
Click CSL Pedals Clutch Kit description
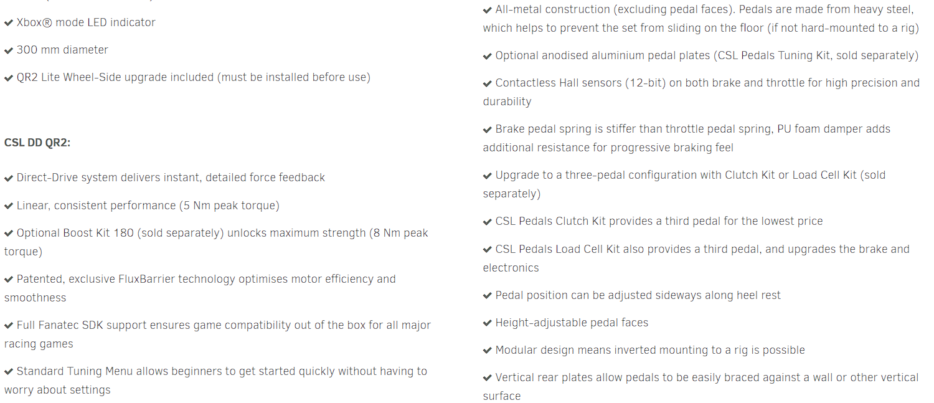pyautogui.click(x=659, y=221)
